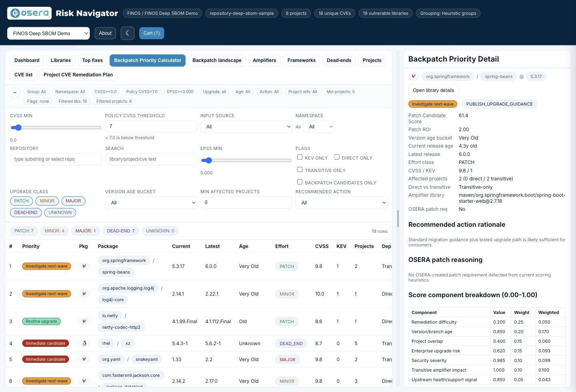The height and width of the screenshot is (392, 576).
Task: Click Investigate next-wave badge in detail panel
Action: [x=433, y=104]
